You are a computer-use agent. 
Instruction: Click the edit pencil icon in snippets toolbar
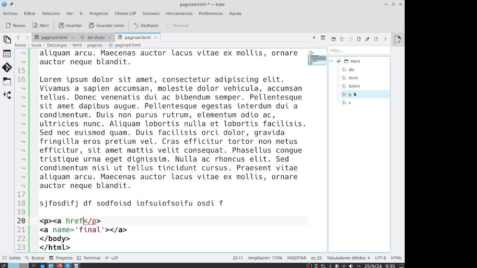click(367, 39)
